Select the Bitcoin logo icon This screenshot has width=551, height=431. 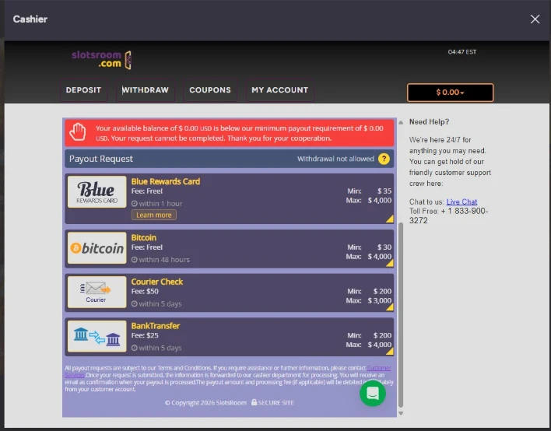pos(97,248)
